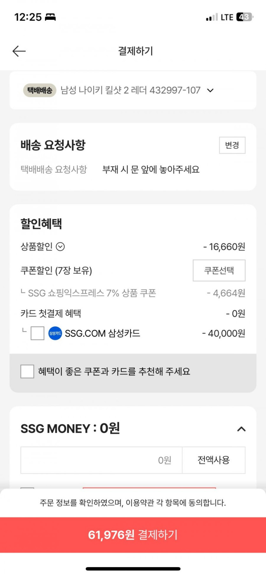Click the 삼성카드 blue logo icon
266x576 pixels.
click(x=55, y=333)
